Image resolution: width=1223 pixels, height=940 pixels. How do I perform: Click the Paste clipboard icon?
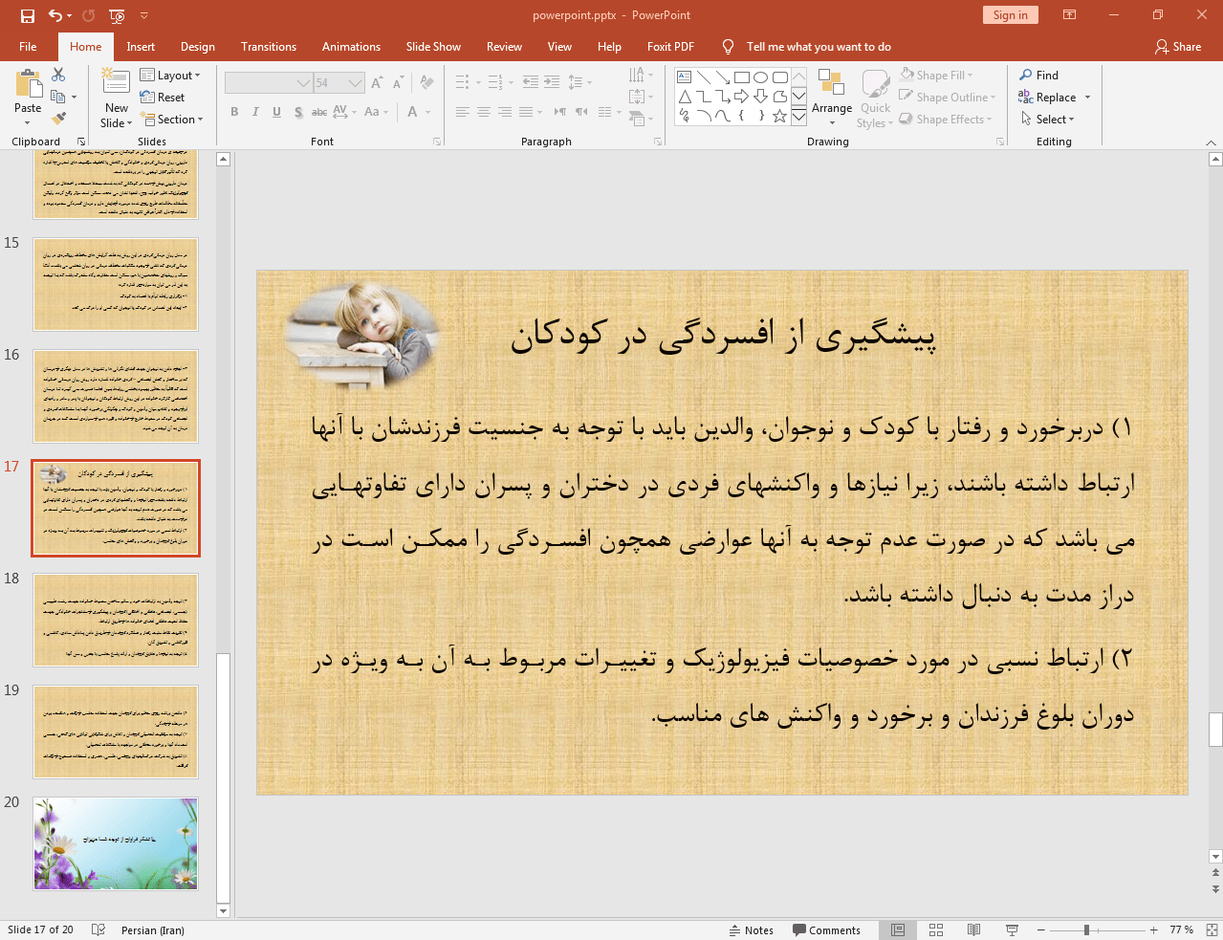tap(28, 84)
